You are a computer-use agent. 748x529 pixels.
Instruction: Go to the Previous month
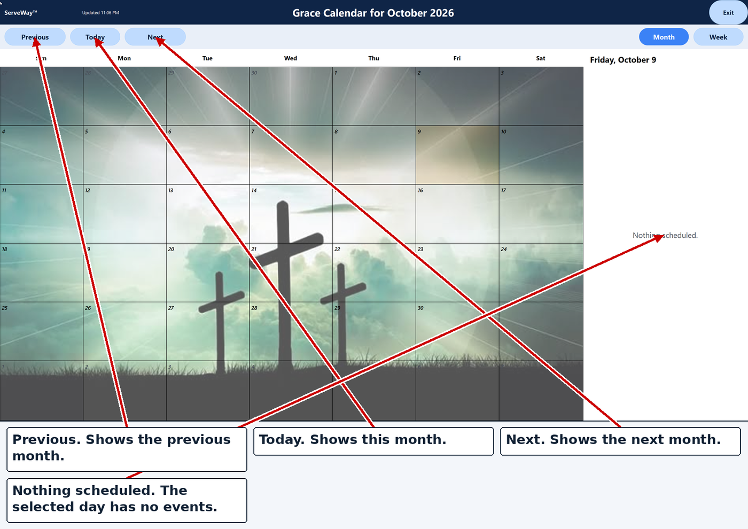[x=35, y=37]
